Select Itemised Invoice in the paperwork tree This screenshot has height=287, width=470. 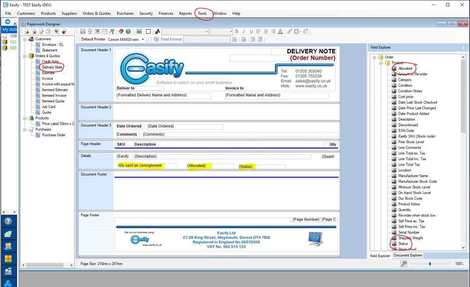pyautogui.click(x=54, y=95)
